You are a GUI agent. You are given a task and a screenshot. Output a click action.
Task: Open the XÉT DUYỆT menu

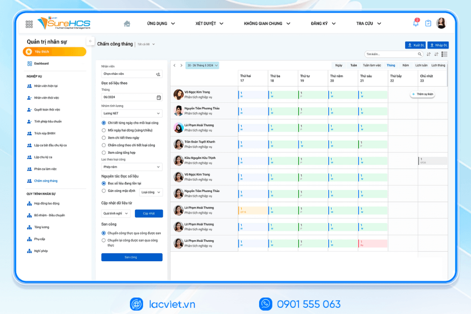209,24
